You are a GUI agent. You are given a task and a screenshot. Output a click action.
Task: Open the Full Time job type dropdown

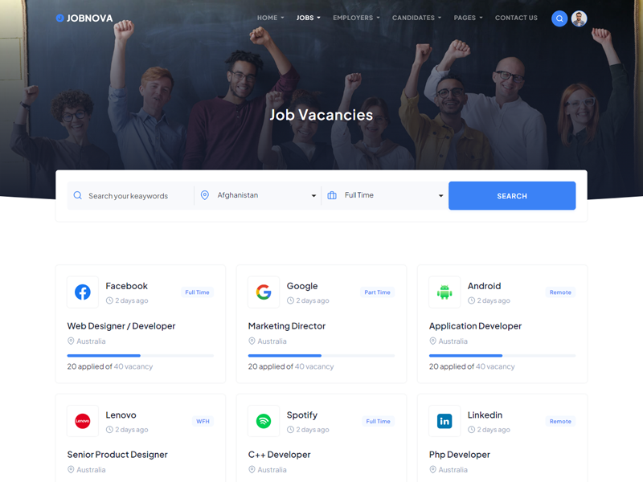click(x=385, y=195)
